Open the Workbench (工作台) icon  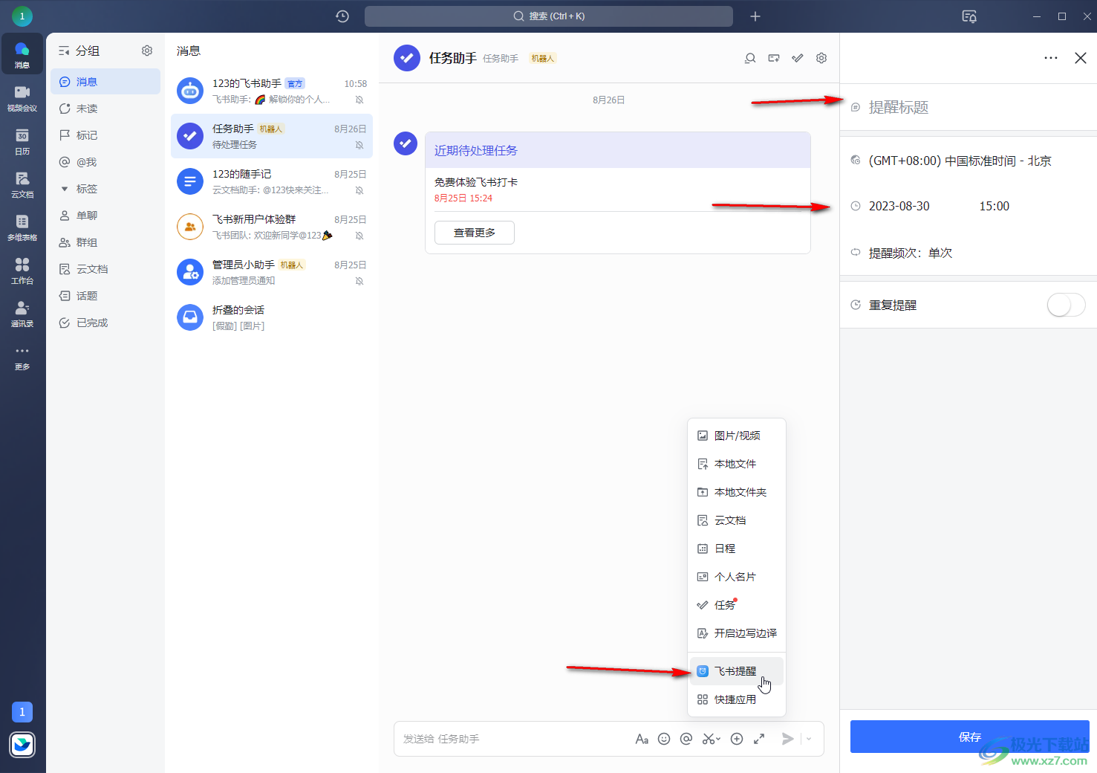(22, 270)
